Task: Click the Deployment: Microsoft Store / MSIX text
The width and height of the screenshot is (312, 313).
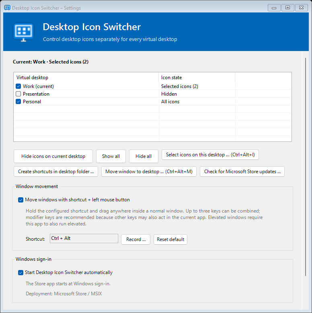Action: pos(64,294)
